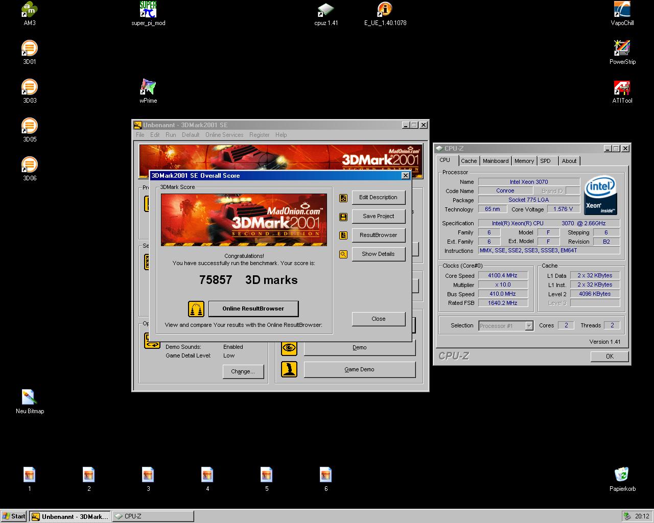Click the 3DMark2001 banner image in score dialog
This screenshot has height=523, width=654.
point(244,220)
